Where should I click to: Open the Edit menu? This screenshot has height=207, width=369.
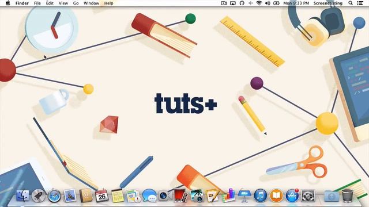pyautogui.click(x=50, y=3)
